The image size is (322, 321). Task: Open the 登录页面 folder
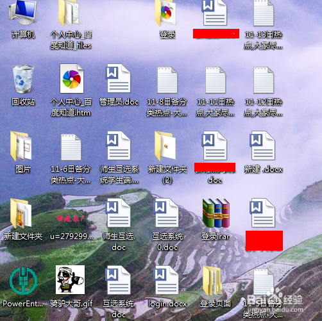(212, 281)
